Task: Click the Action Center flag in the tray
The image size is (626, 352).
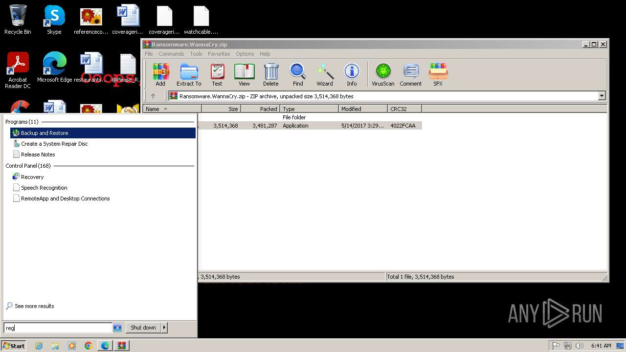Action: pyautogui.click(x=556, y=346)
